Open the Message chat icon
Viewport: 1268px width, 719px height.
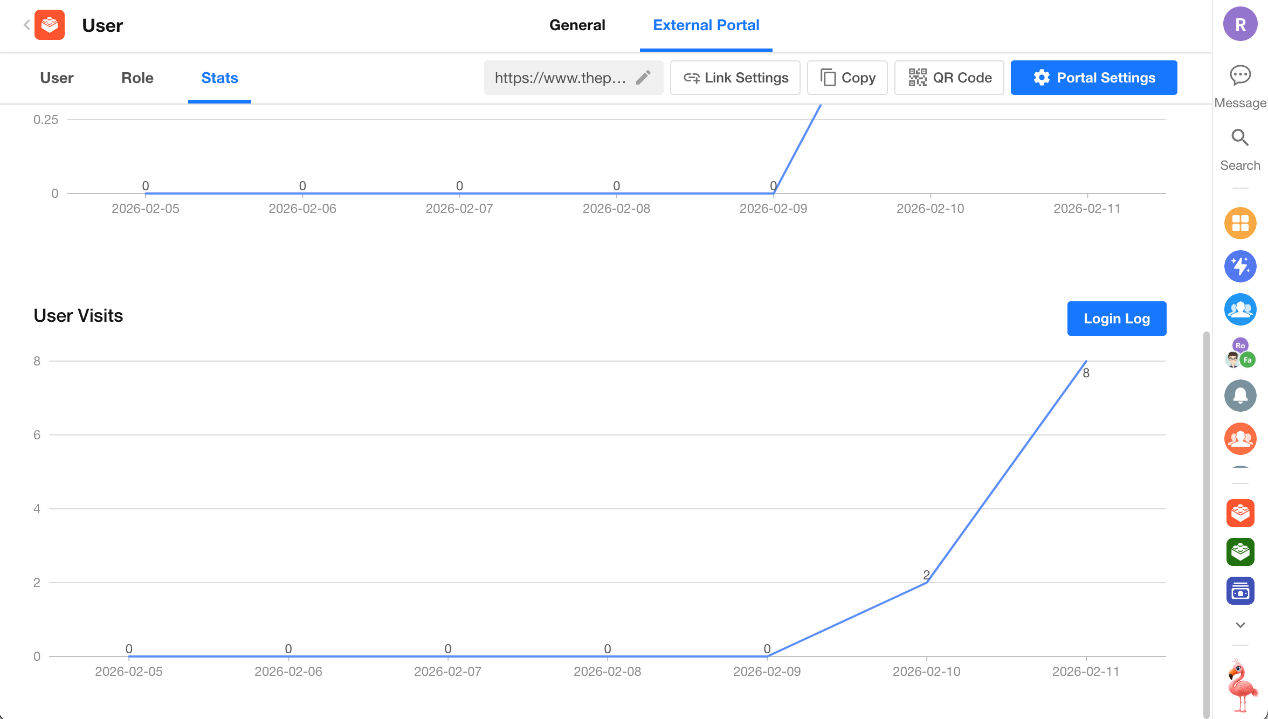pyautogui.click(x=1240, y=75)
